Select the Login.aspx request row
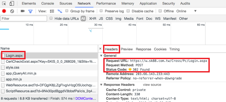The width and height of the screenshot is (226, 102). pyautogui.click(x=49, y=55)
